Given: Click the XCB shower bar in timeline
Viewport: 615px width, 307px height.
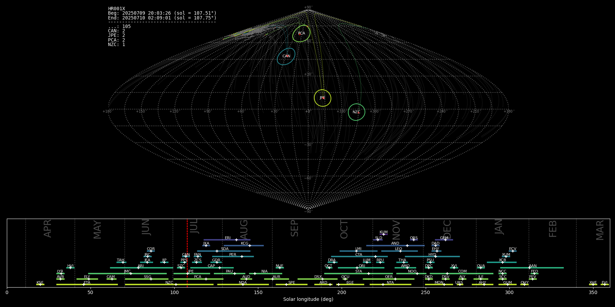Looking at the screenshot, I should click(x=502, y=262).
